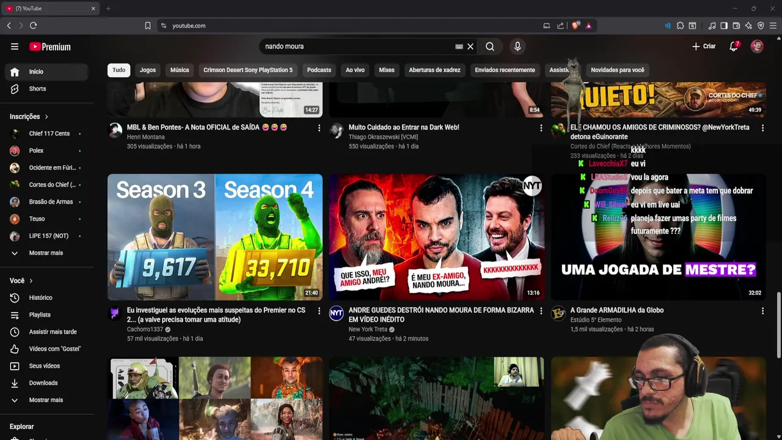
Task: Open Downloads in sidebar
Action: [x=46, y=383]
